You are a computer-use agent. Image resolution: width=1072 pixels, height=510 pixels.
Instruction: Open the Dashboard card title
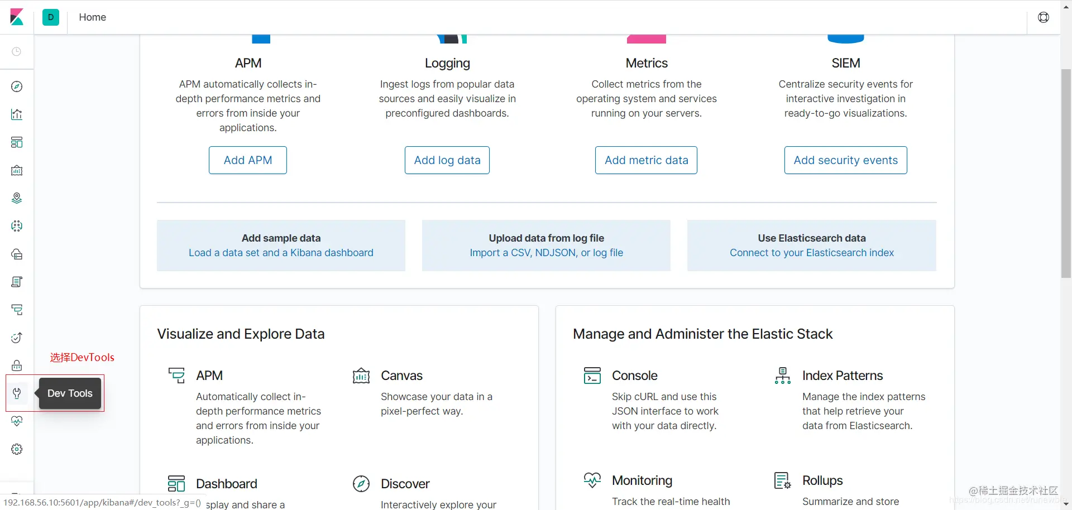[x=227, y=484]
